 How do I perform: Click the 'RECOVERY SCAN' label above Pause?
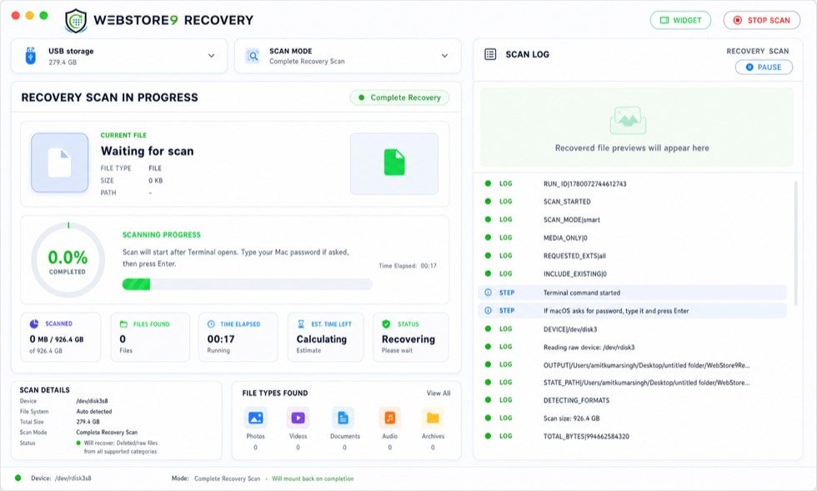tap(758, 51)
